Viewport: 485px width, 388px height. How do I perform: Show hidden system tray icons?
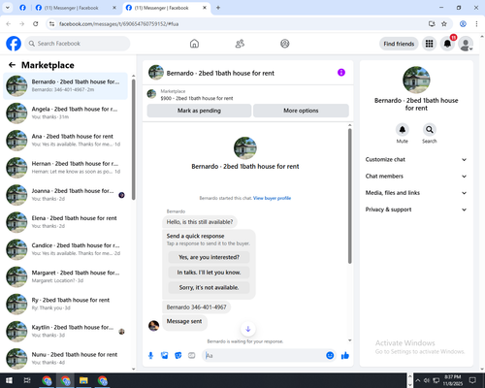click(x=418, y=380)
